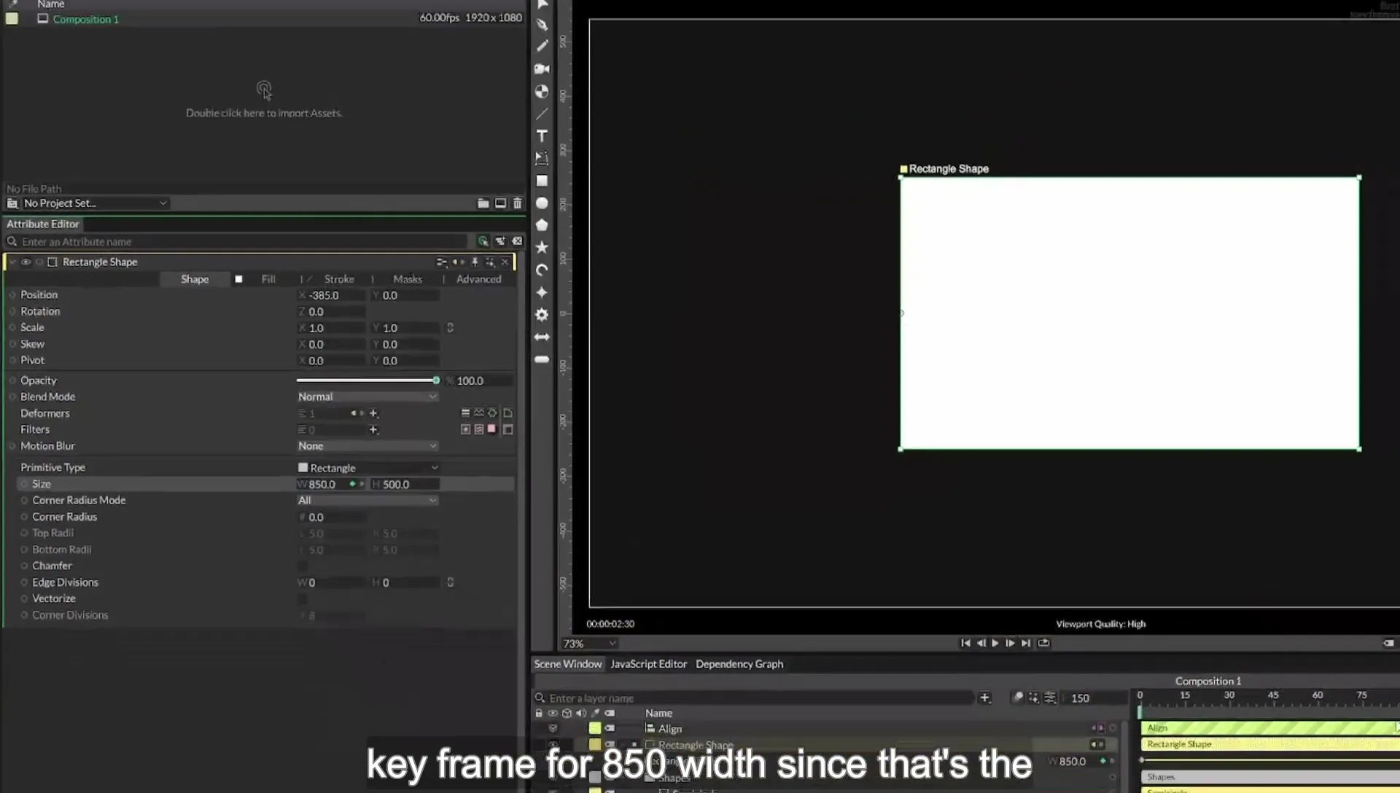Open the Blend Mode dropdown
The image size is (1400, 793).
point(367,397)
